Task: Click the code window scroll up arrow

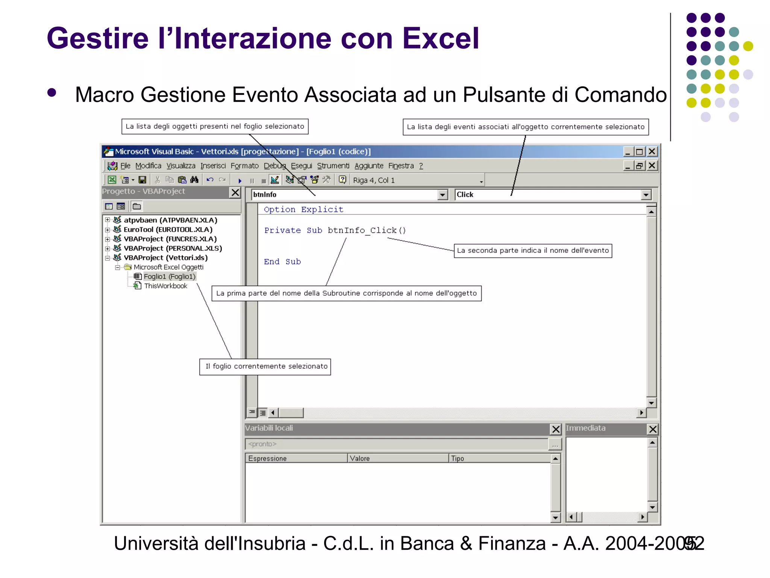Action: point(651,212)
